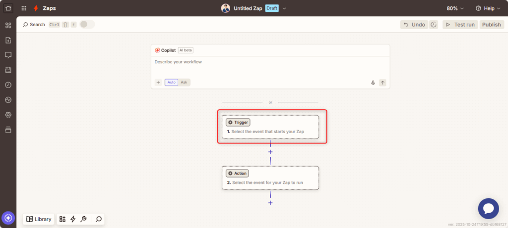The height and width of the screenshot is (228, 508).
Task: Click the microphone icon in Copilot box
Action: tap(373, 83)
